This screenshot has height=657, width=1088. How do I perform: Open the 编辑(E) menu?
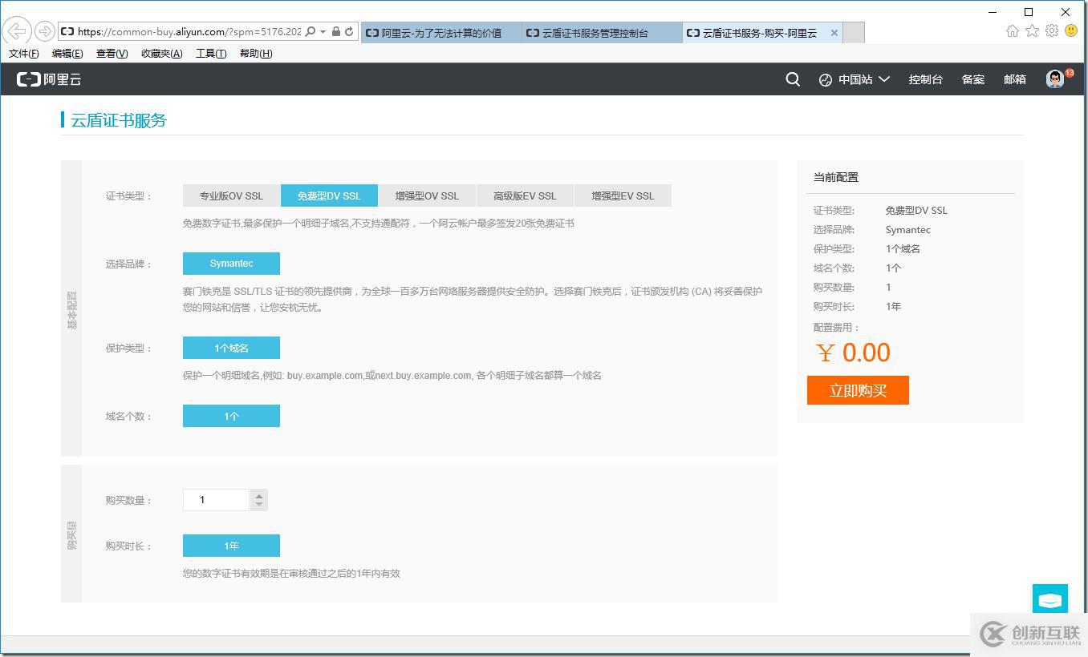[67, 54]
